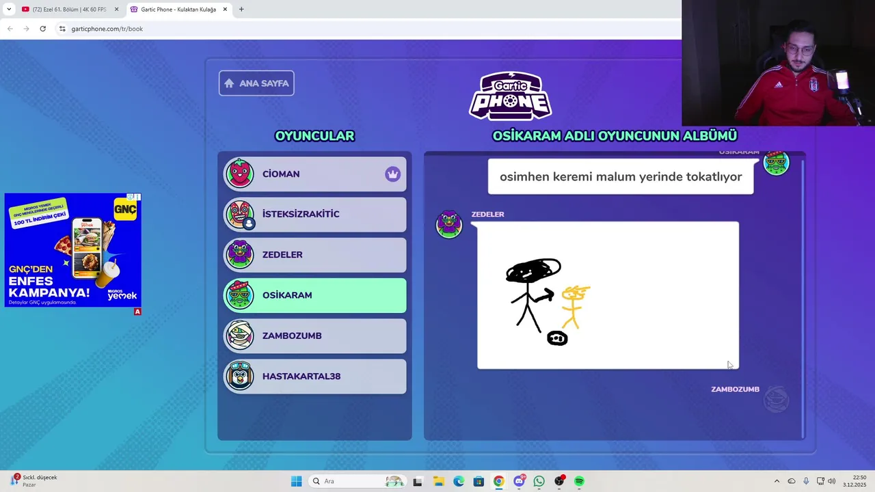The width and height of the screenshot is (875, 492).
Task: Click the Migros Yemek advertisement banner
Action: click(x=73, y=250)
